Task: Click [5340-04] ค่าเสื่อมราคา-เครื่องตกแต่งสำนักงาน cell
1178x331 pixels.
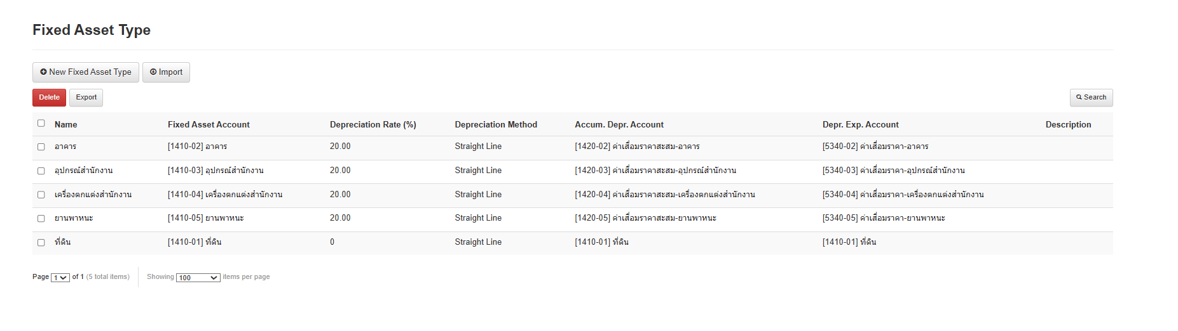Action: 903,195
